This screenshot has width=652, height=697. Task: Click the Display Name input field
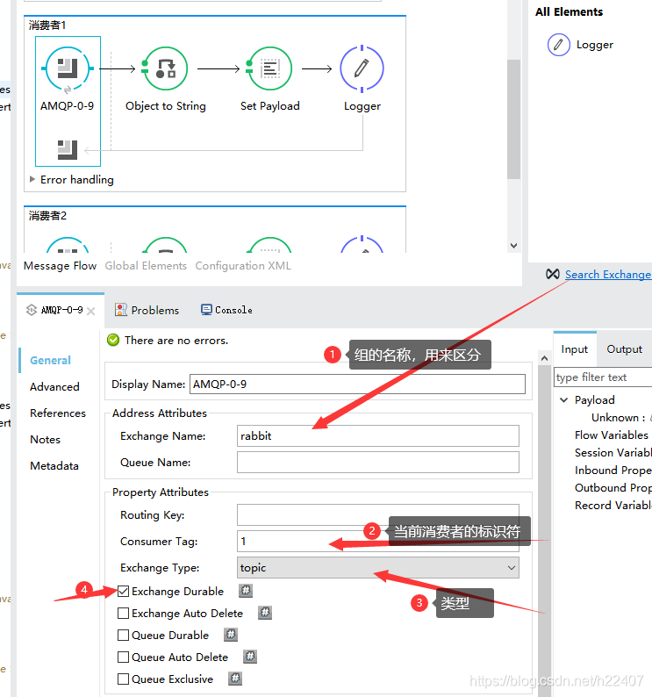pos(357,384)
